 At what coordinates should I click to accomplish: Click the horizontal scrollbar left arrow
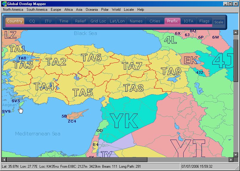[4, 160]
